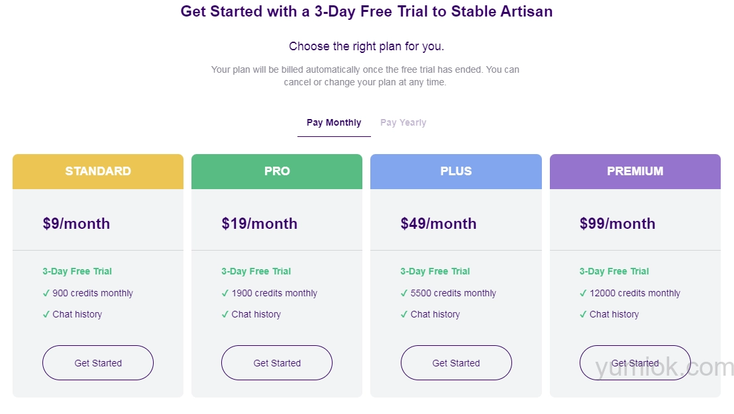Get Started with the STANDARD plan
The image size is (734, 414).
[x=97, y=362]
